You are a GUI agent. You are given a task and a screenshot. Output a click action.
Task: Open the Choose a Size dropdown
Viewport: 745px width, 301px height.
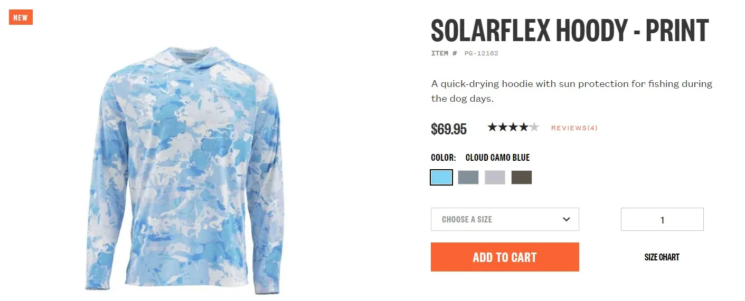point(505,219)
